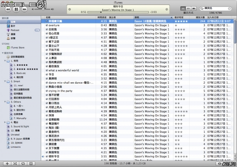237x167 pixels.
Task: Open the 'Limewire' playlist
Action: (16, 147)
